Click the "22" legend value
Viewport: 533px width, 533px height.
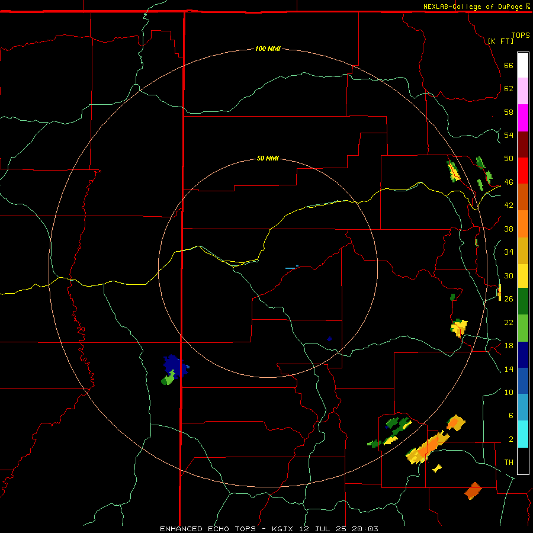(x=509, y=322)
